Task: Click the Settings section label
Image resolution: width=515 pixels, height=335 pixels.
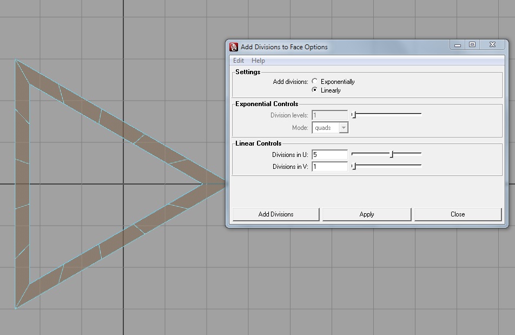Action: tap(248, 72)
